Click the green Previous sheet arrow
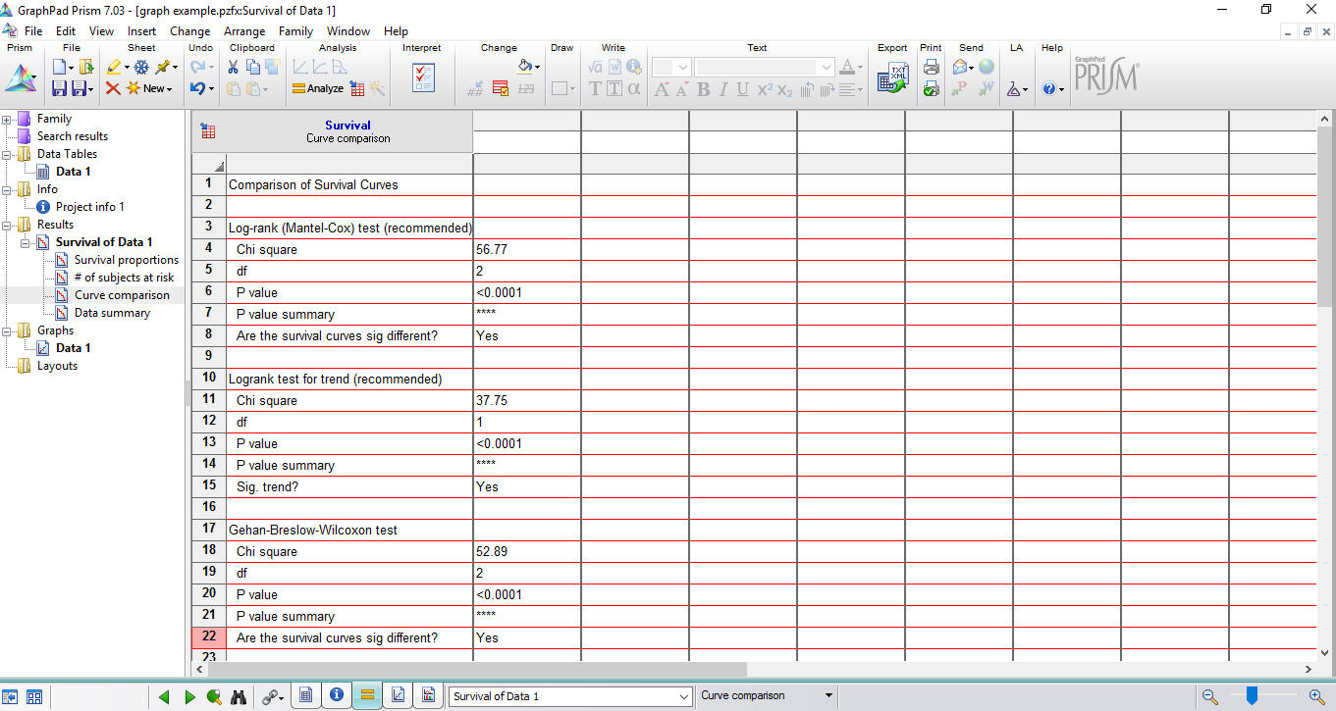The height and width of the screenshot is (711, 1336). click(164, 696)
